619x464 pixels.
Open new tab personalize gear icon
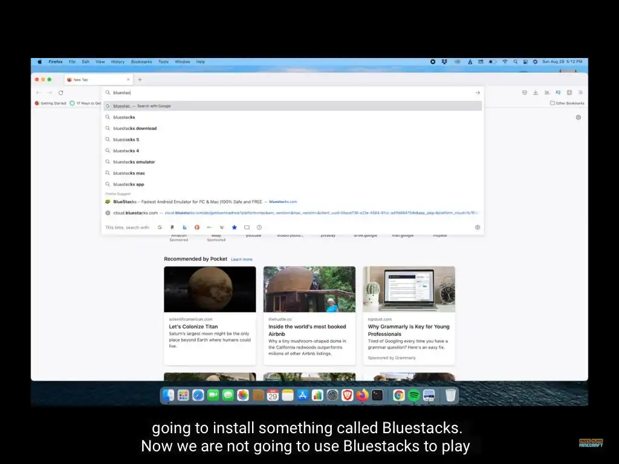578,118
